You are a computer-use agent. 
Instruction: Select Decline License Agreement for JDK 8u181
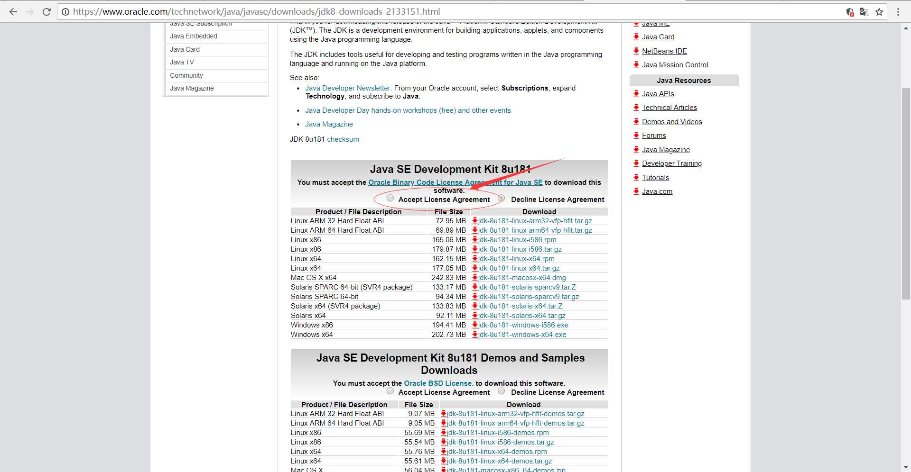tap(501, 198)
